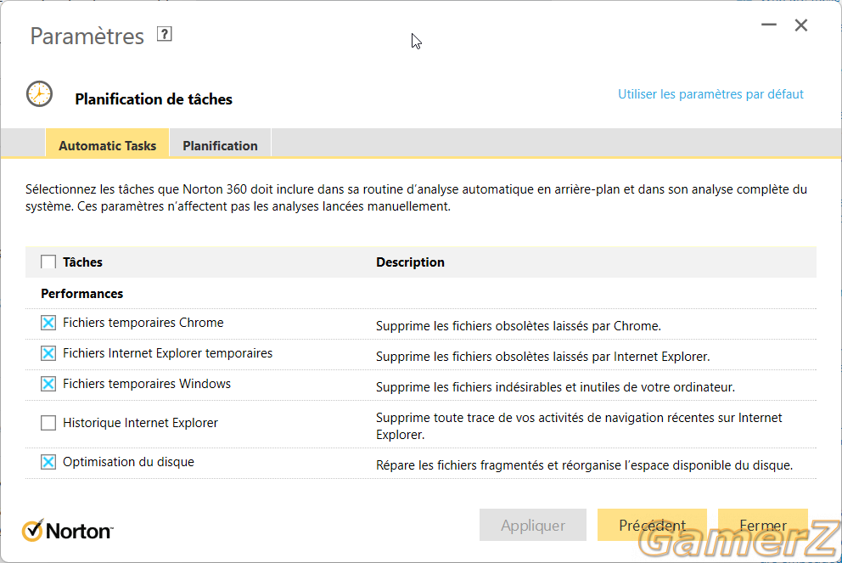Uncheck Fichiers temporaires Windows

48,384
